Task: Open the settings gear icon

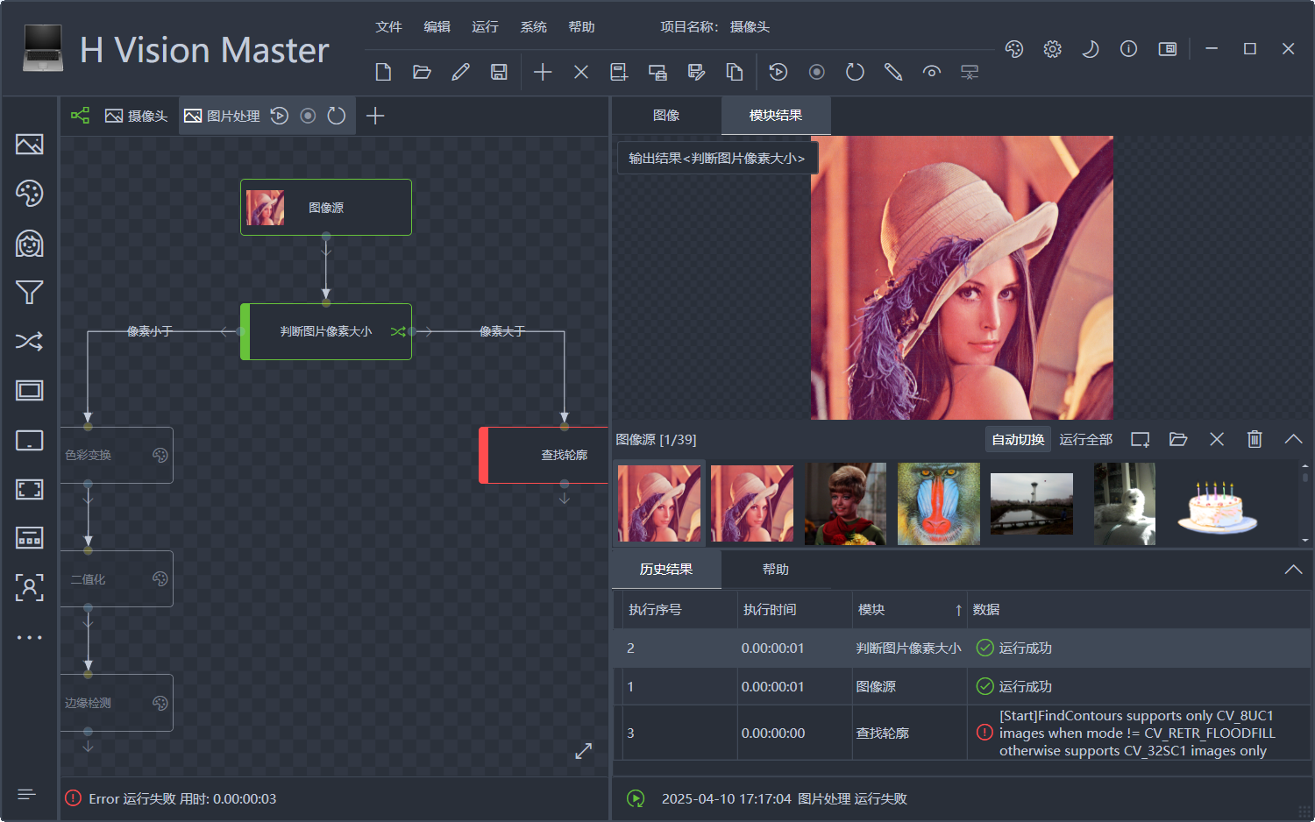Action: (x=1053, y=49)
